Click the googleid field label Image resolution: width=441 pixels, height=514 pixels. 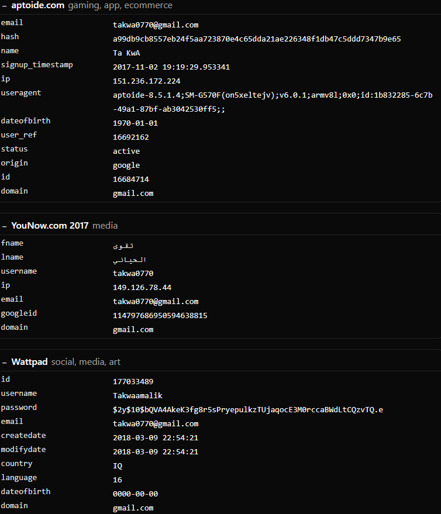(19, 313)
